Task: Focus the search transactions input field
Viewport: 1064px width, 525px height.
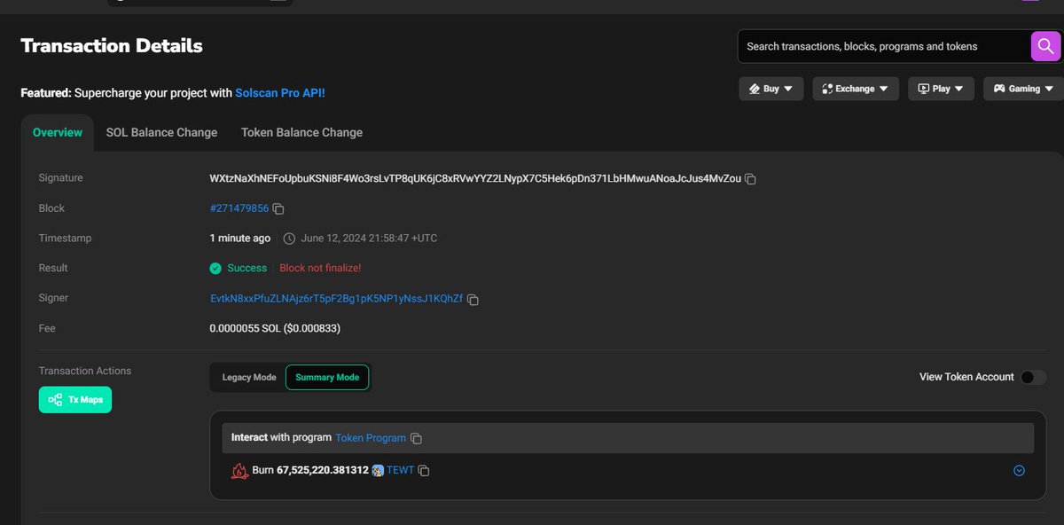Action: tap(884, 46)
